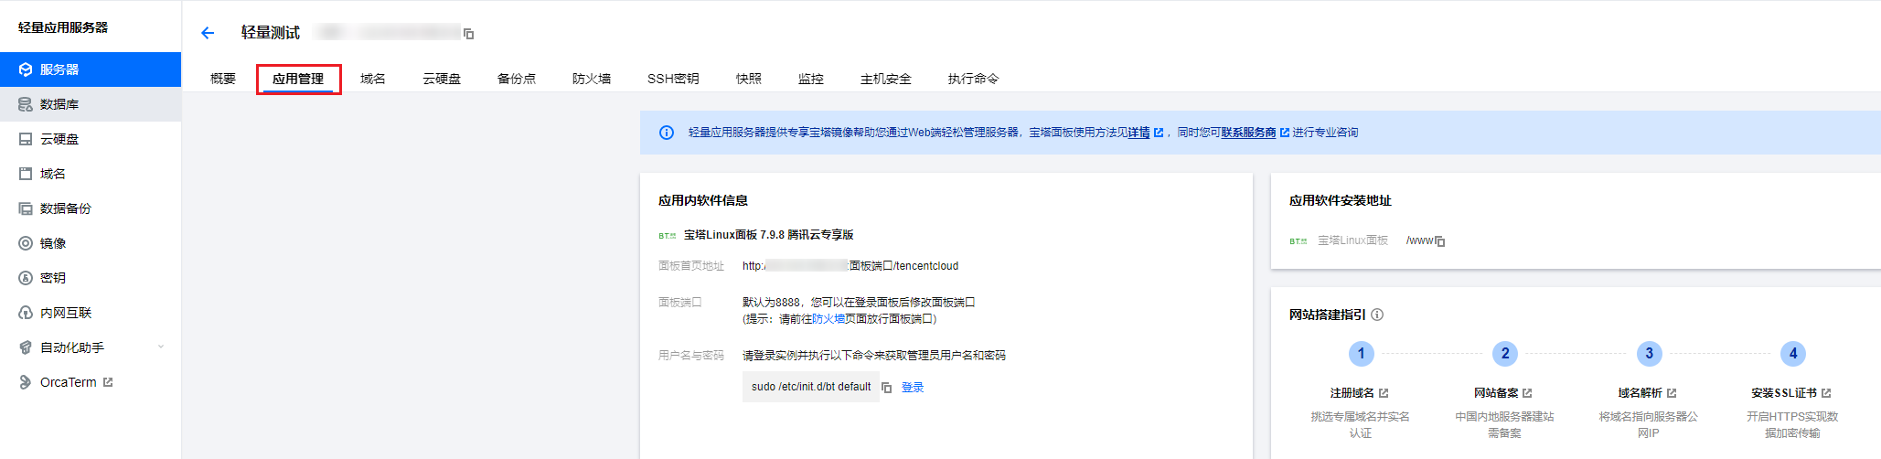Screen dimensions: 1881x459
Task: Open 镜像 in the sidebar
Action: click(x=91, y=243)
